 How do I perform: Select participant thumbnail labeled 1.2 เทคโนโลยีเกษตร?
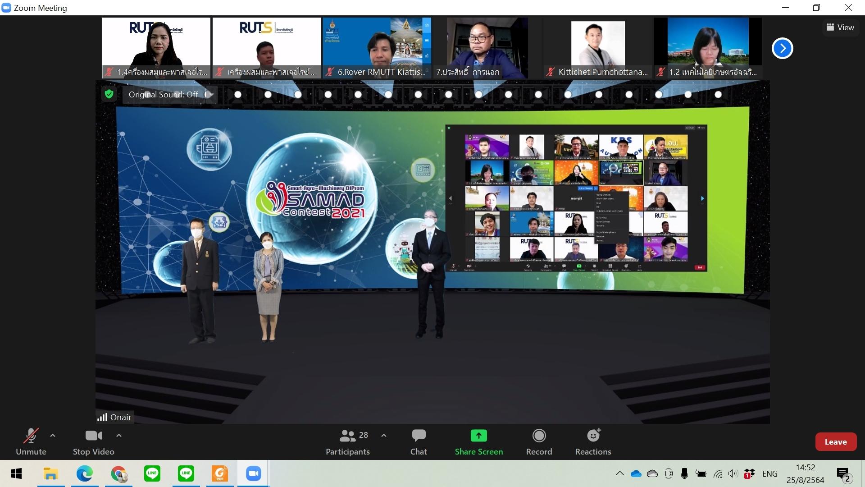pos(708,48)
